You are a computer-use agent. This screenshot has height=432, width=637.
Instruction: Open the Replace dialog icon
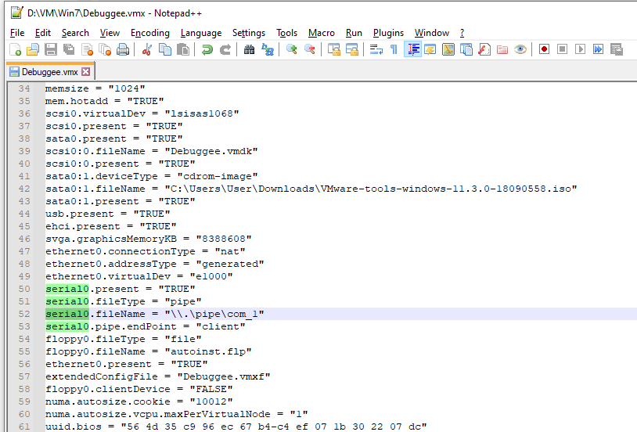[x=268, y=49]
